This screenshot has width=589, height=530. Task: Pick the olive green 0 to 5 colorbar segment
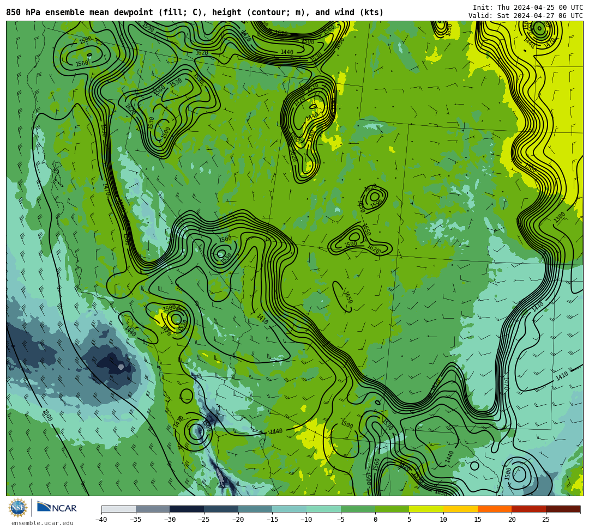(x=392, y=509)
